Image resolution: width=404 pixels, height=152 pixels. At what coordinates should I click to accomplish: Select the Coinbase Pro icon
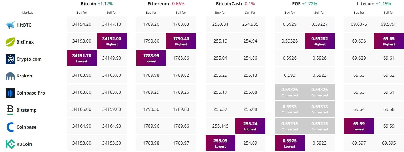10,93
